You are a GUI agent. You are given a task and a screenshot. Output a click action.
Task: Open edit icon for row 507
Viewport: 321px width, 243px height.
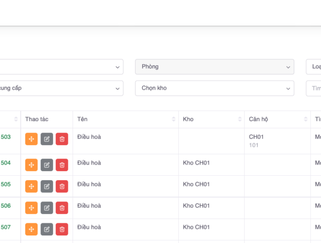pyautogui.click(x=47, y=229)
